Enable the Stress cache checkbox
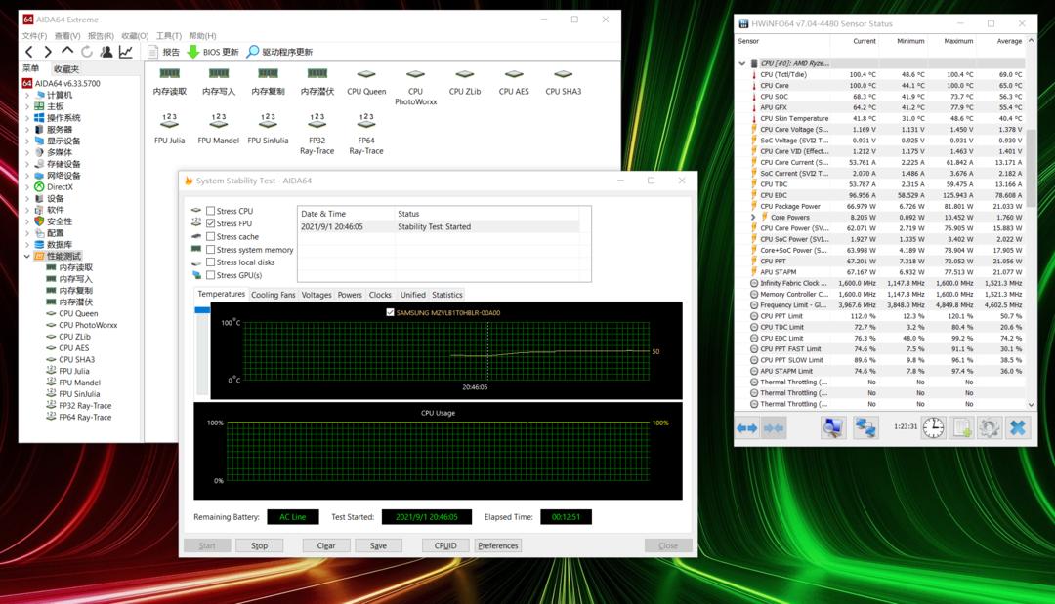This screenshot has height=604, width=1055. click(x=211, y=236)
